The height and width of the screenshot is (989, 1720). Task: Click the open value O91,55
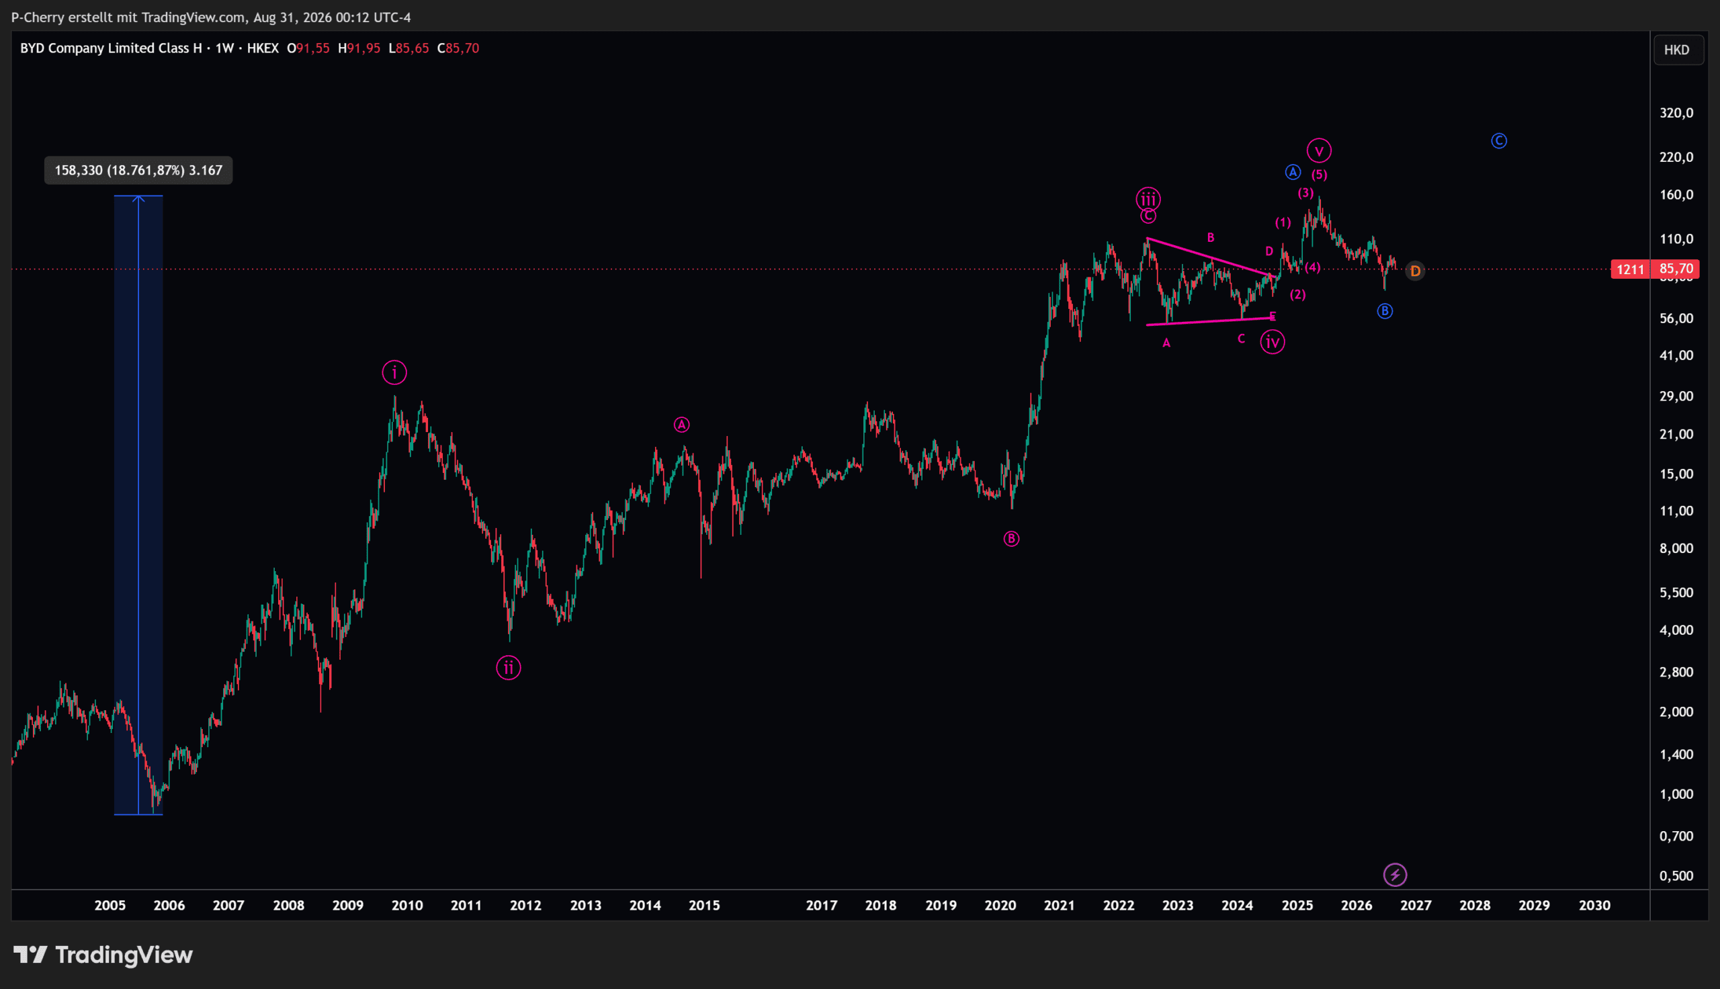(x=308, y=48)
